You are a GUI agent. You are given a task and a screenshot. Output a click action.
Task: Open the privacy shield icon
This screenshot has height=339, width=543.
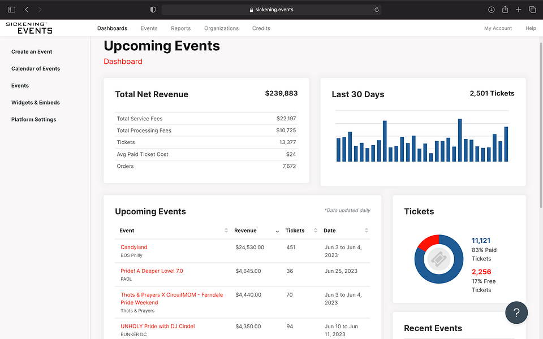(153, 10)
